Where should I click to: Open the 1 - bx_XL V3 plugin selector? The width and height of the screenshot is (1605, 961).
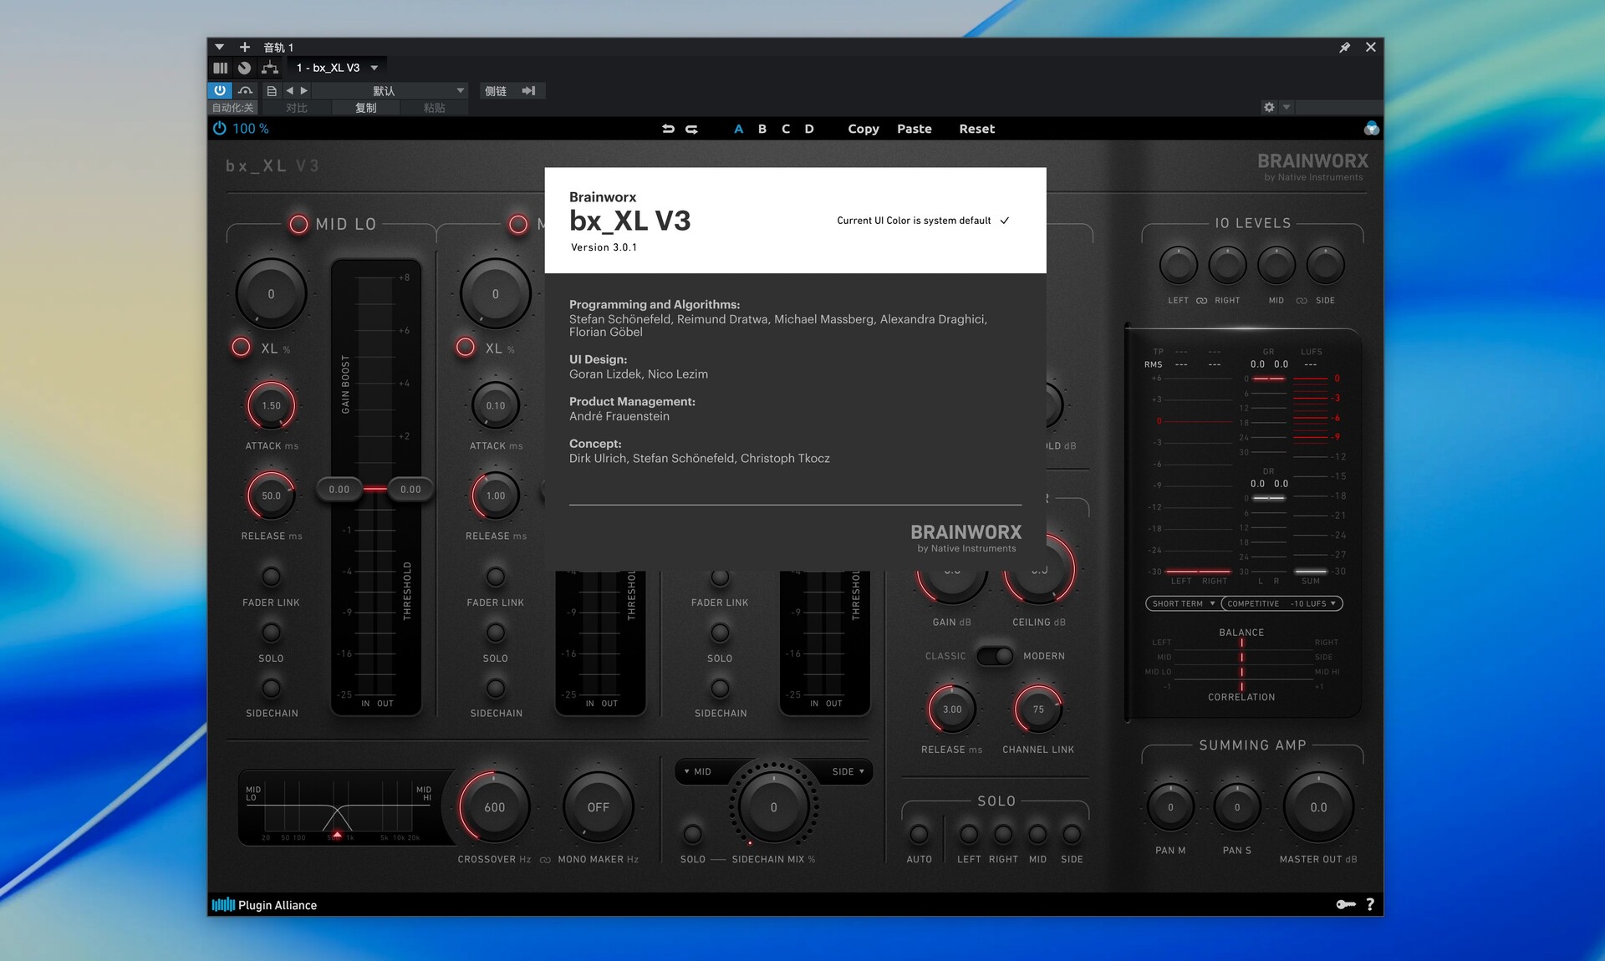[x=338, y=68]
